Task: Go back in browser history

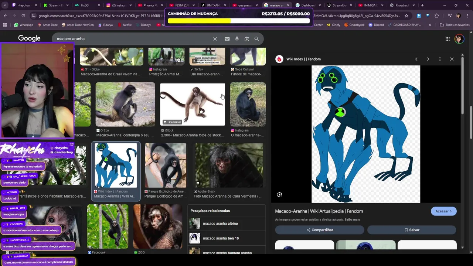Action: (x=5, y=16)
